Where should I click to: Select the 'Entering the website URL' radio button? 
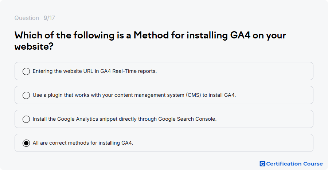[26, 71]
